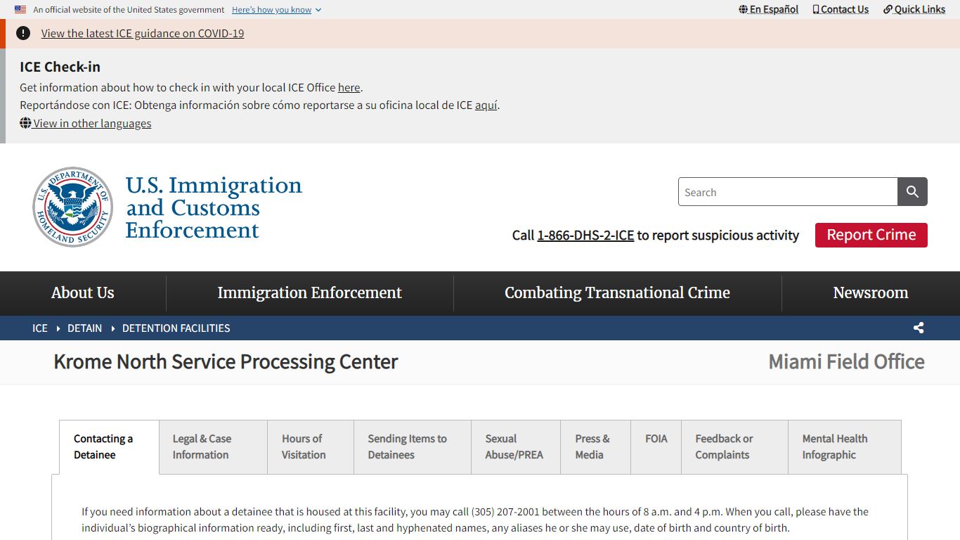Open the About Us menu
The image size is (960, 540).
(83, 292)
